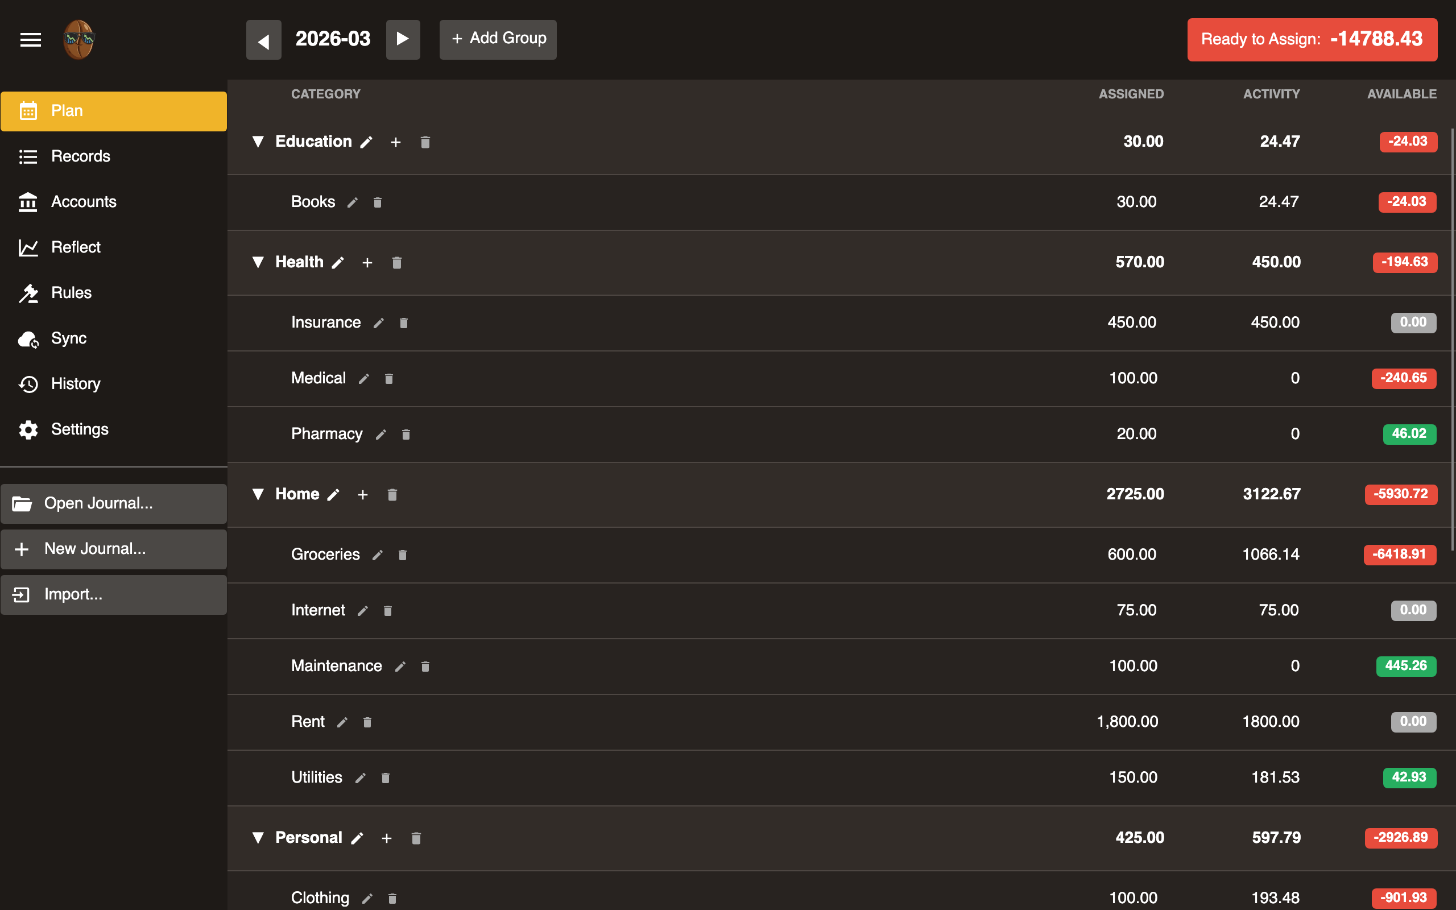Delete the Rent category
This screenshot has height=910, width=1456.
click(367, 722)
